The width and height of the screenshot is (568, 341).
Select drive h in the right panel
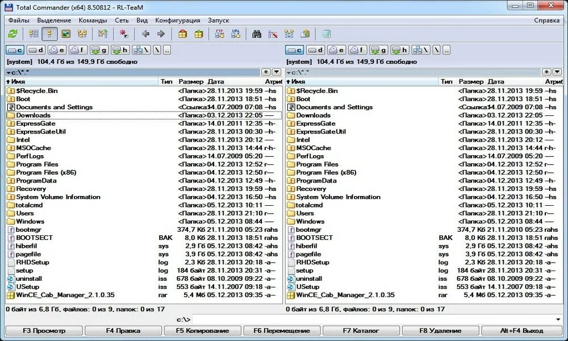[x=399, y=50]
